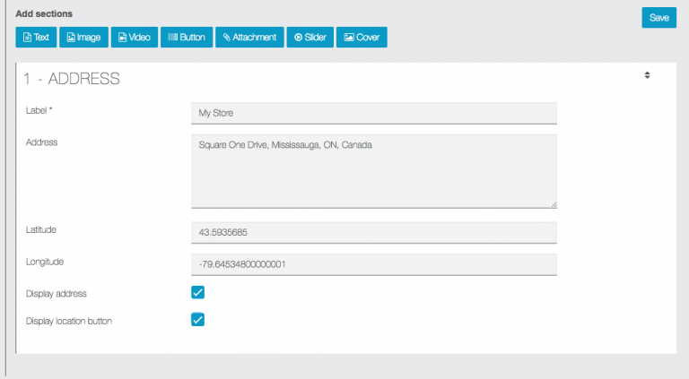Add an Attachment section
Image resolution: width=689 pixels, height=379 pixels.
249,38
